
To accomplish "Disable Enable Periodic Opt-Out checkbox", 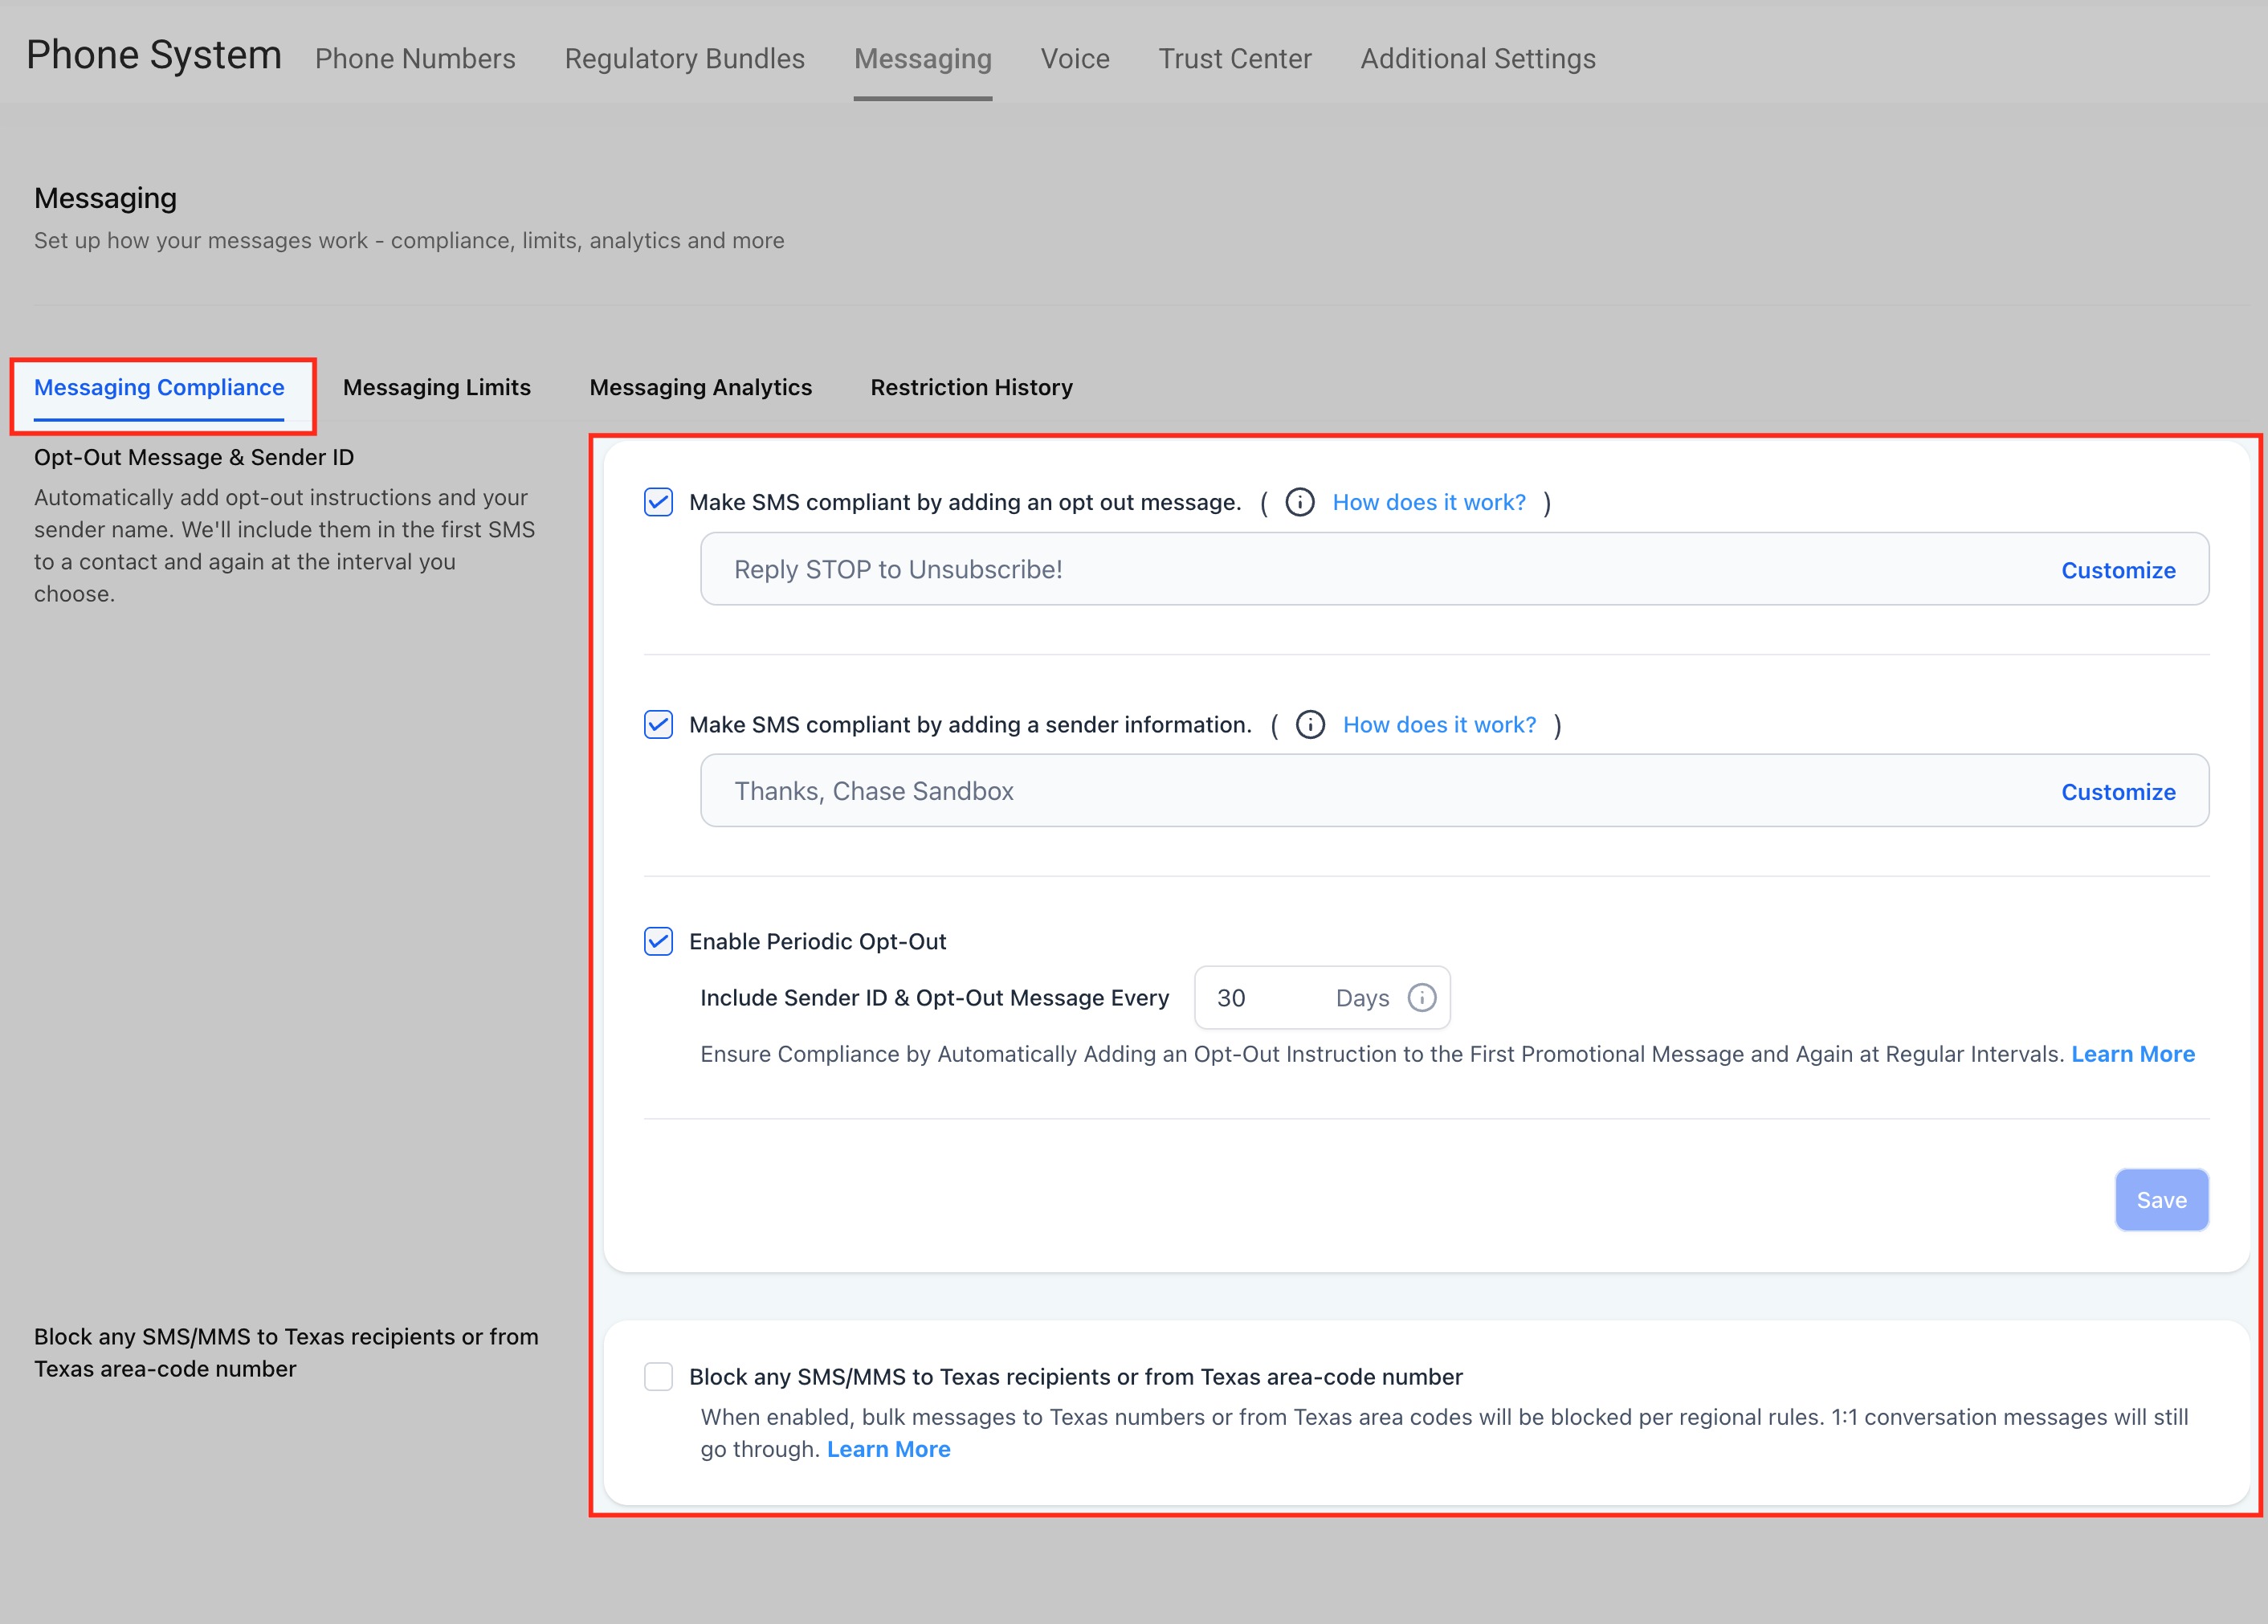I will (658, 941).
